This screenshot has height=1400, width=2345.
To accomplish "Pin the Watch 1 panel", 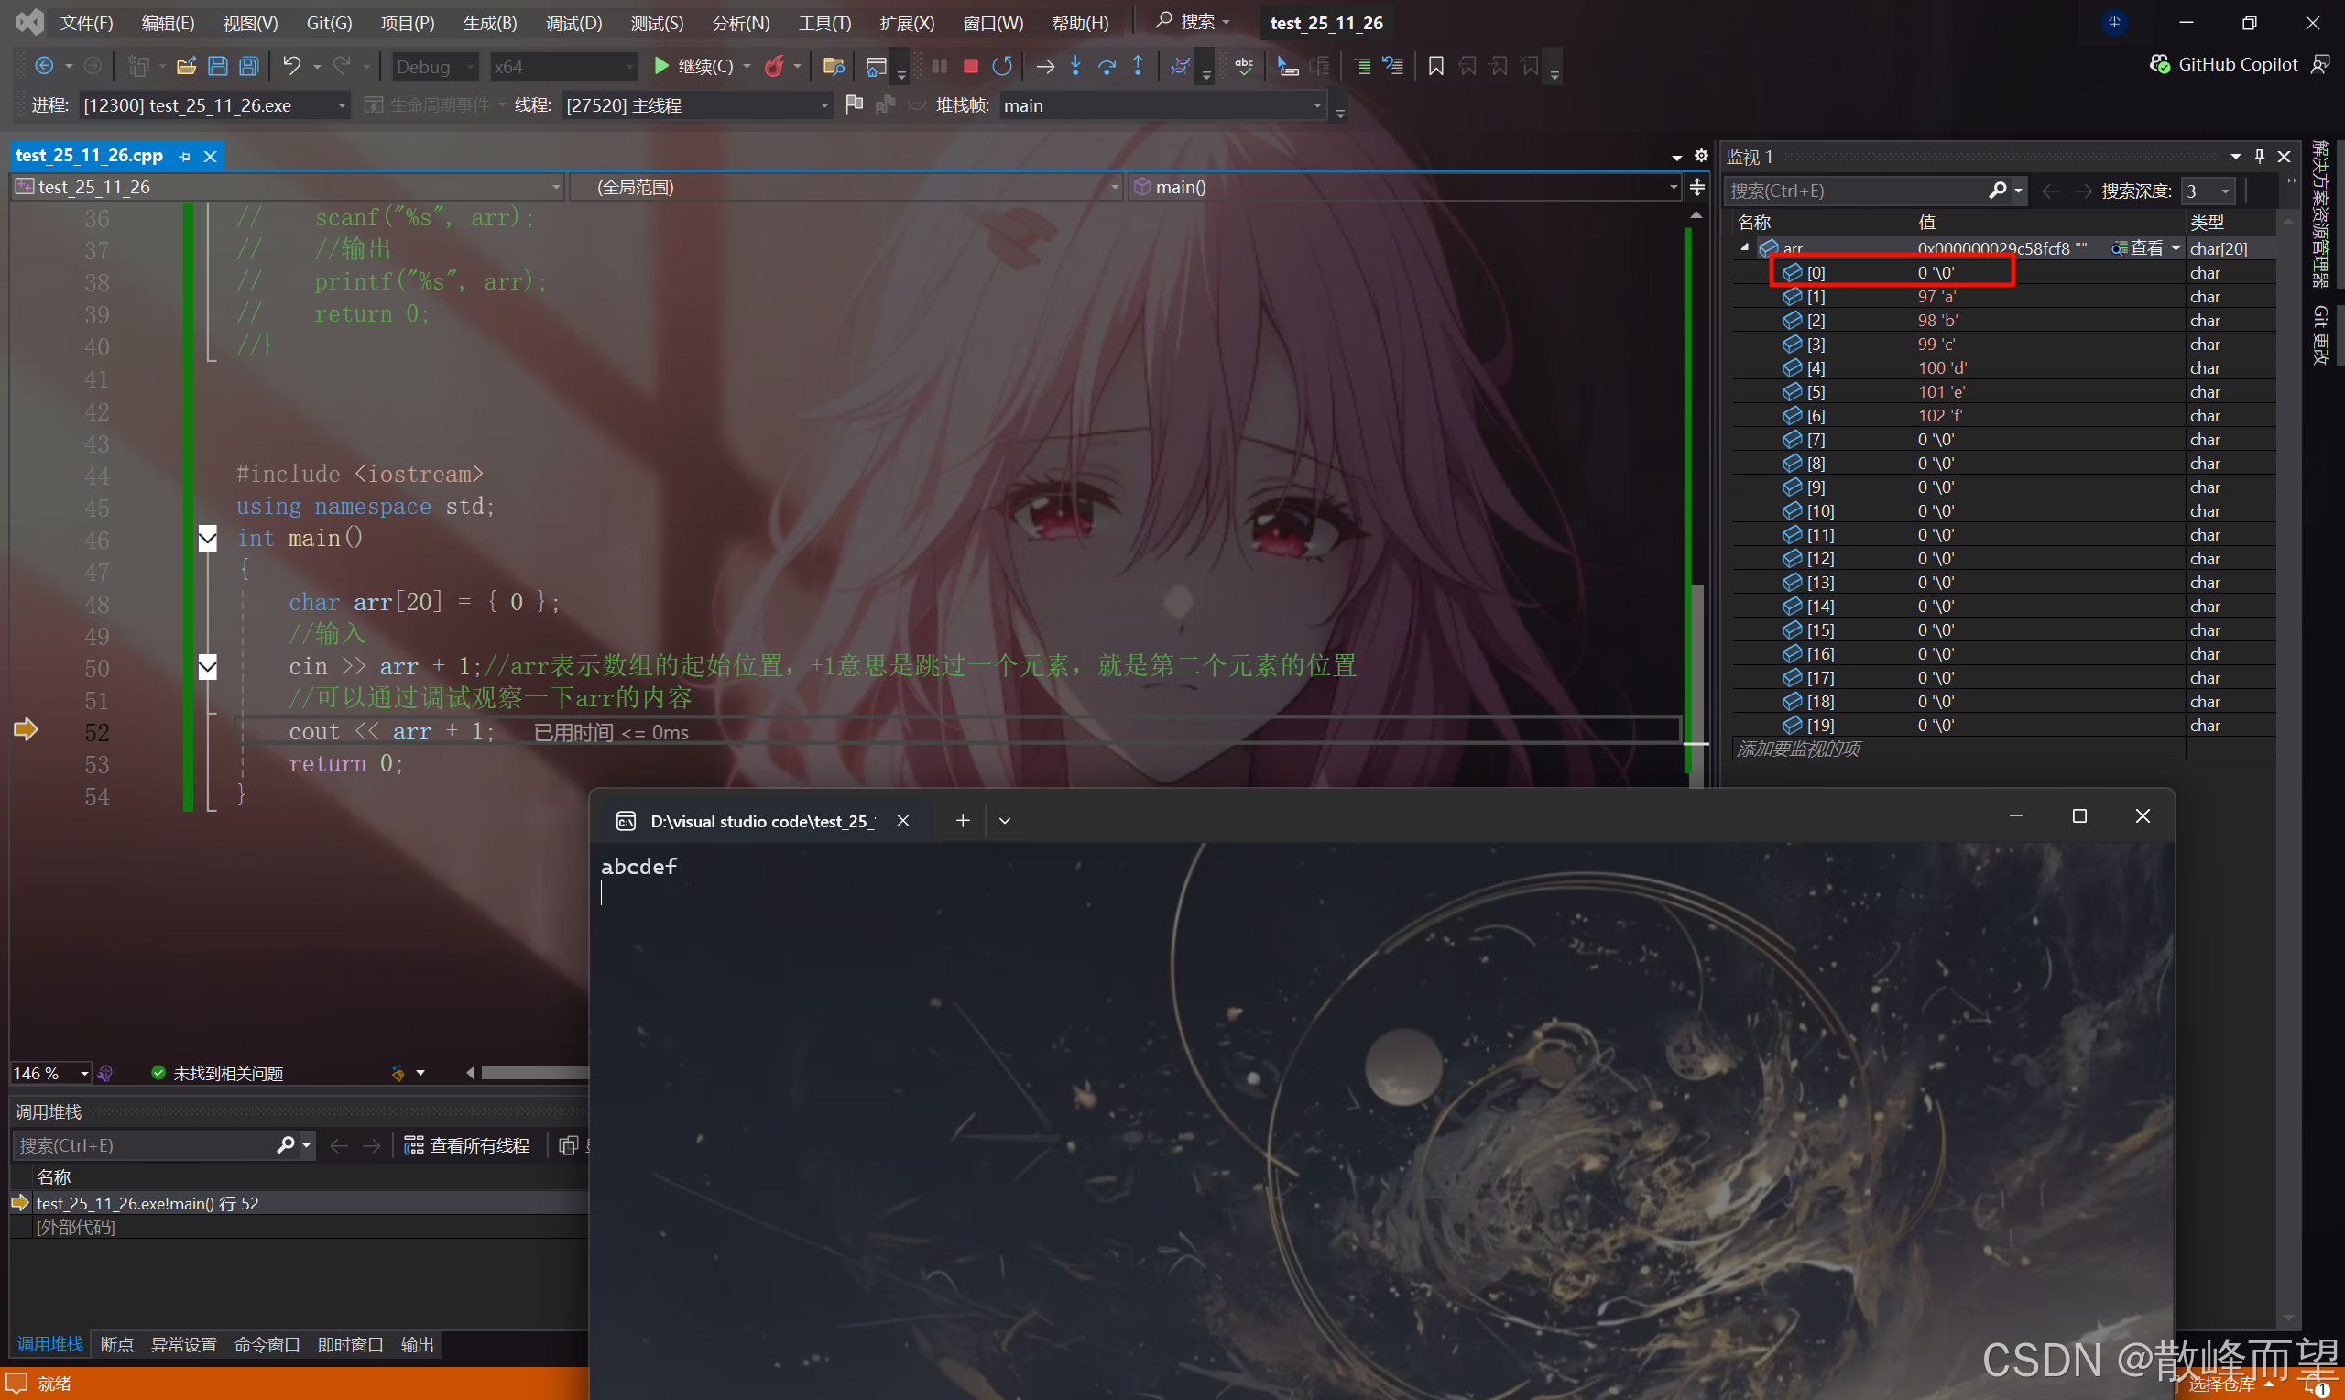I will (2259, 156).
